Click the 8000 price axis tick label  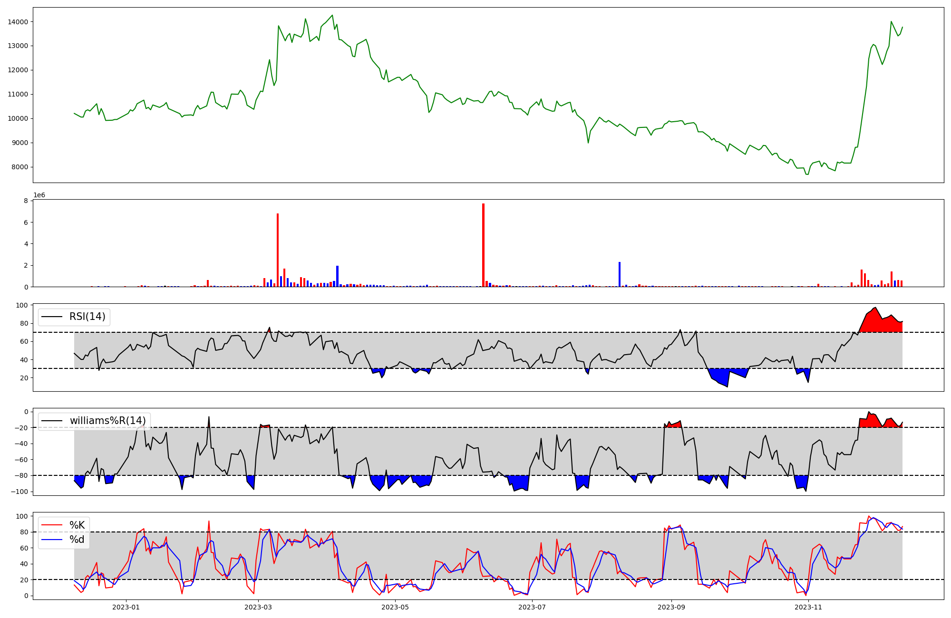(20, 167)
